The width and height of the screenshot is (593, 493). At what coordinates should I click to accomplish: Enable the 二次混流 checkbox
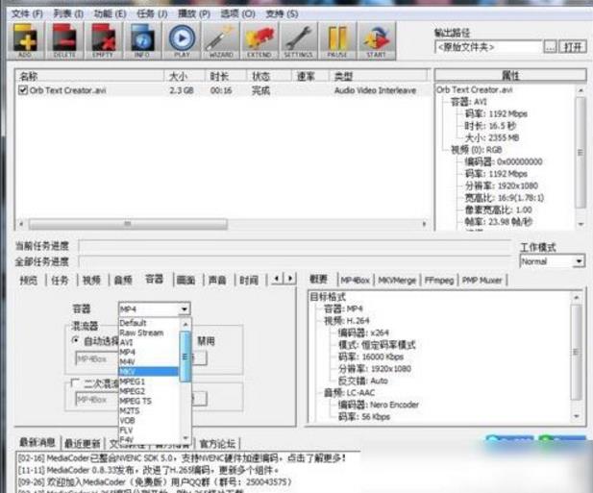pyautogui.click(x=75, y=383)
